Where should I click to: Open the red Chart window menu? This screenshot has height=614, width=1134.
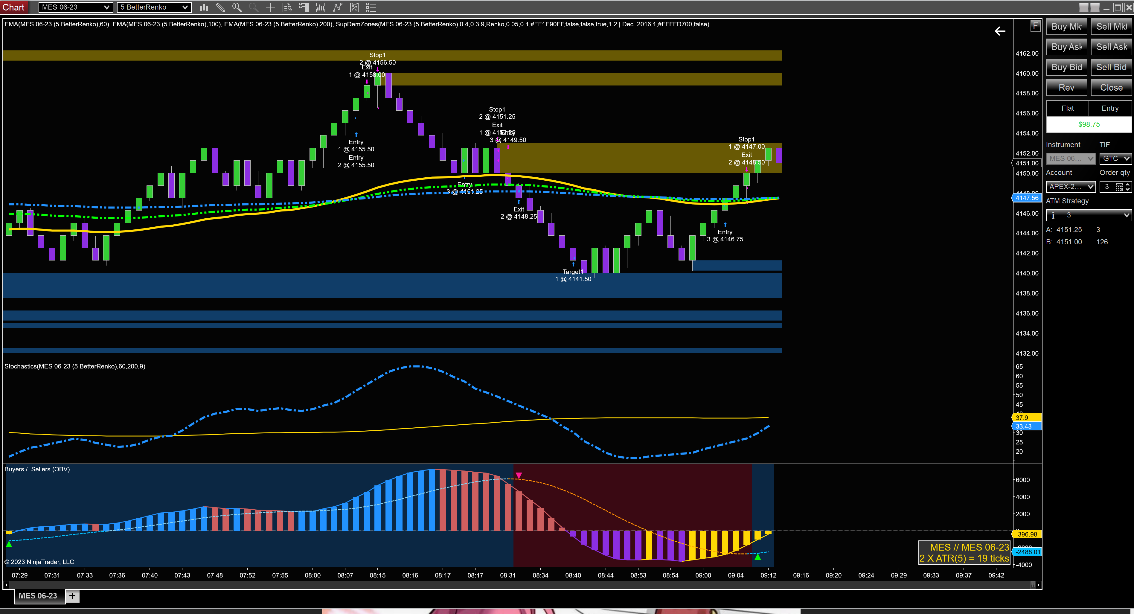(14, 7)
